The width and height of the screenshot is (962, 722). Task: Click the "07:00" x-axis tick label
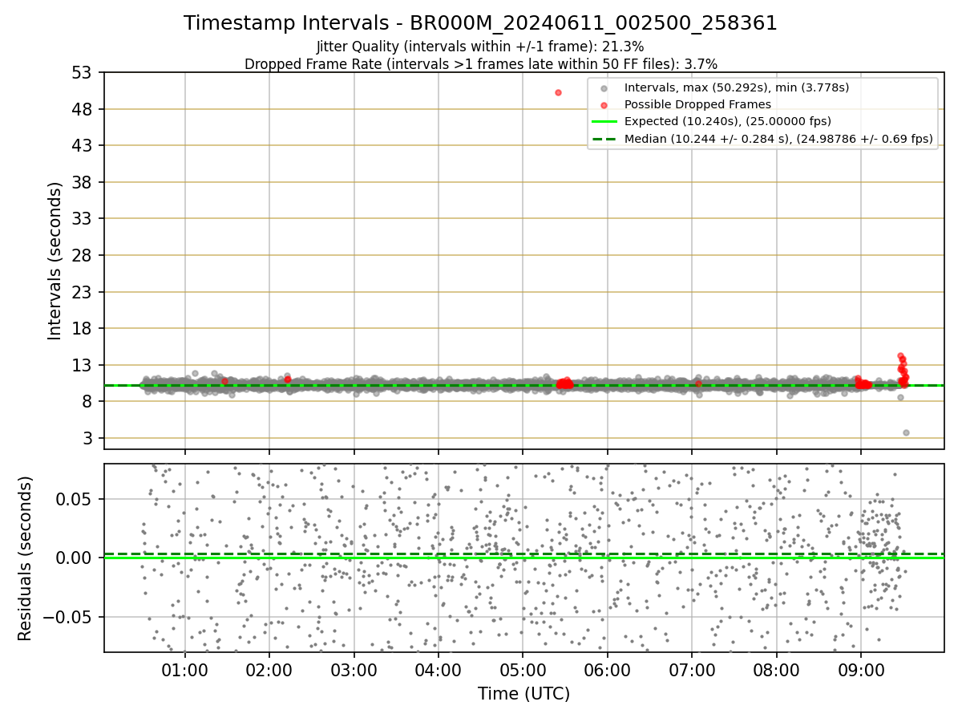point(692,670)
